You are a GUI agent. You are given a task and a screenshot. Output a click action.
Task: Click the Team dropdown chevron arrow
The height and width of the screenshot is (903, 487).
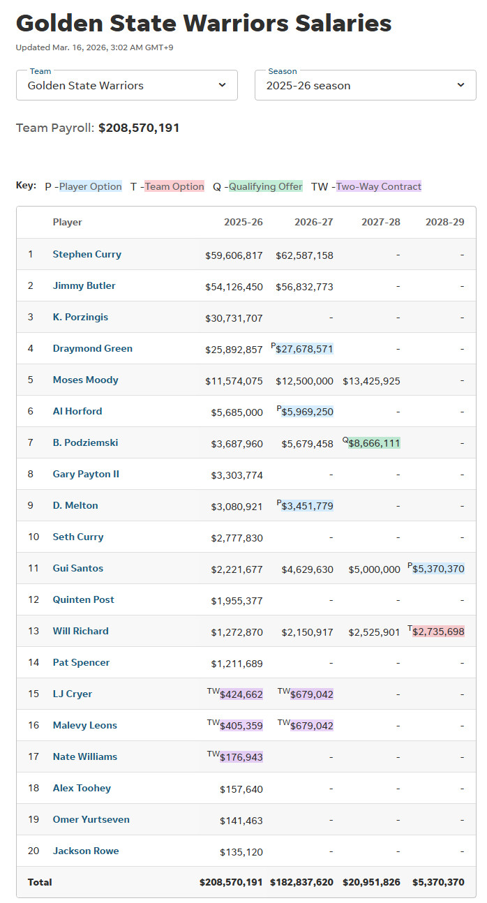click(x=222, y=85)
